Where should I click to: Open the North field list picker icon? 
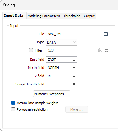(74, 68)
